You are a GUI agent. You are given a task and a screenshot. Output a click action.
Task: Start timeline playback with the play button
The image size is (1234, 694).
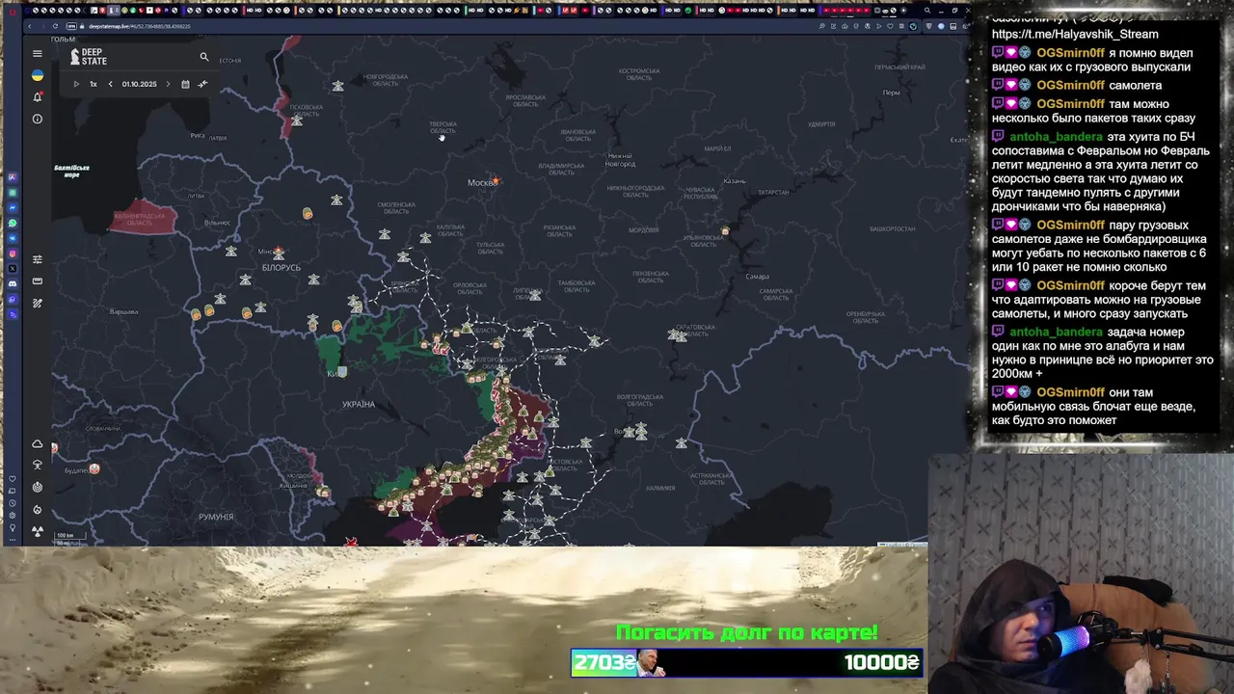[x=76, y=84]
